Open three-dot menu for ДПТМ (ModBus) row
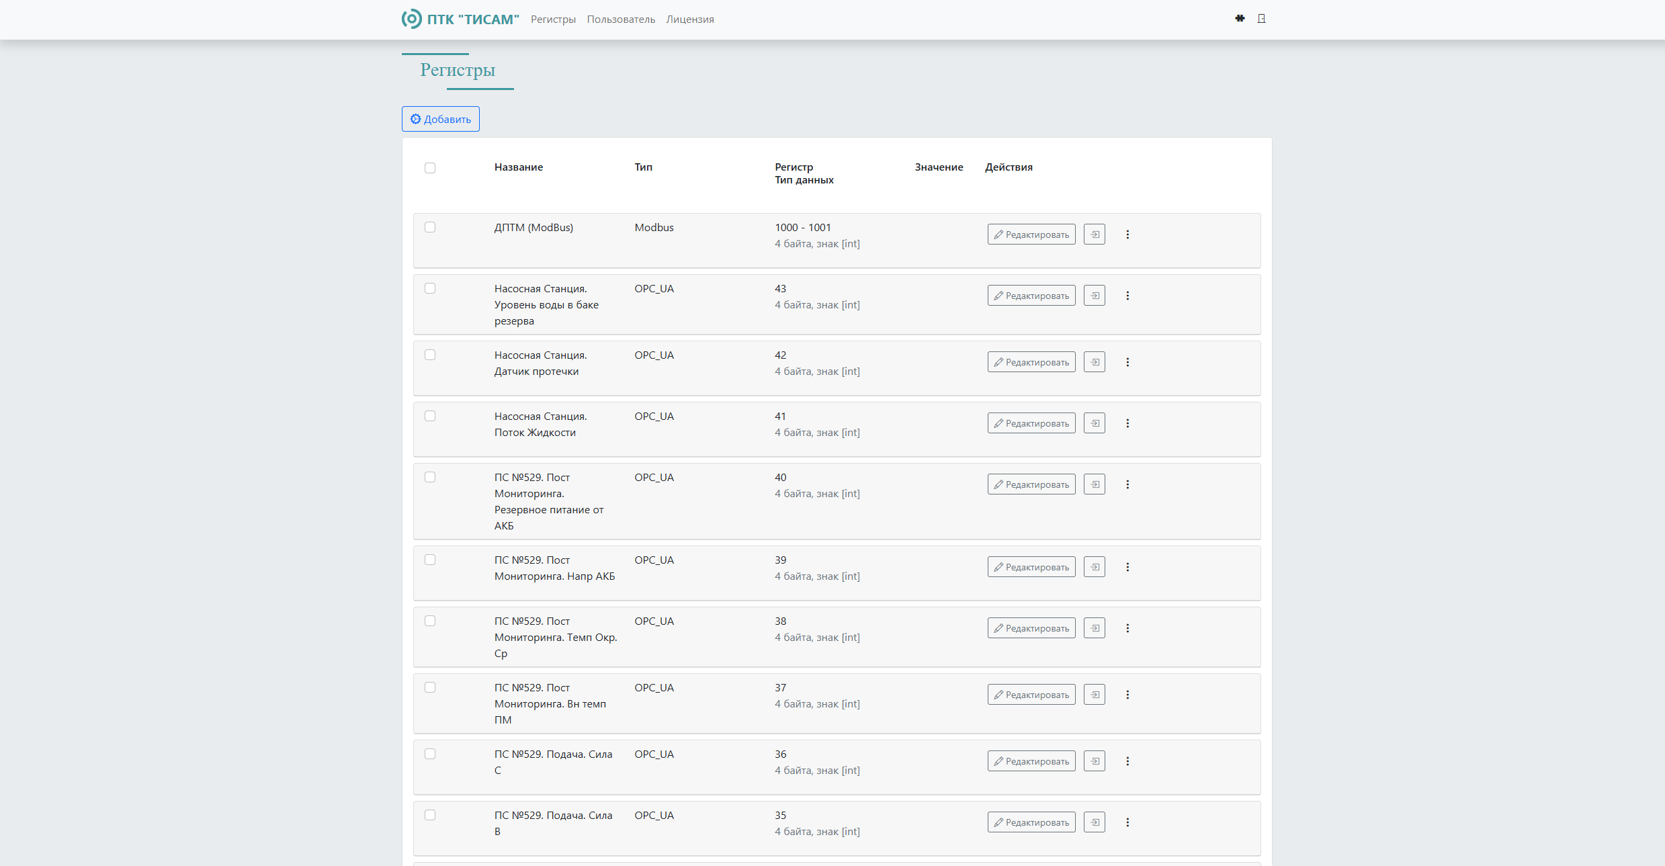The width and height of the screenshot is (1665, 866). pyautogui.click(x=1127, y=234)
